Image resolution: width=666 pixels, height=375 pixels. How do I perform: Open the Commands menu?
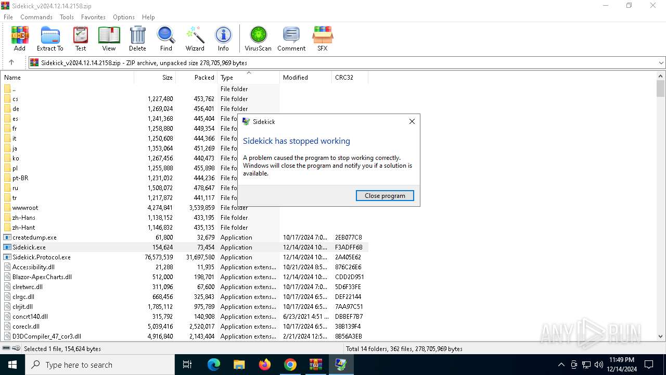36,17
